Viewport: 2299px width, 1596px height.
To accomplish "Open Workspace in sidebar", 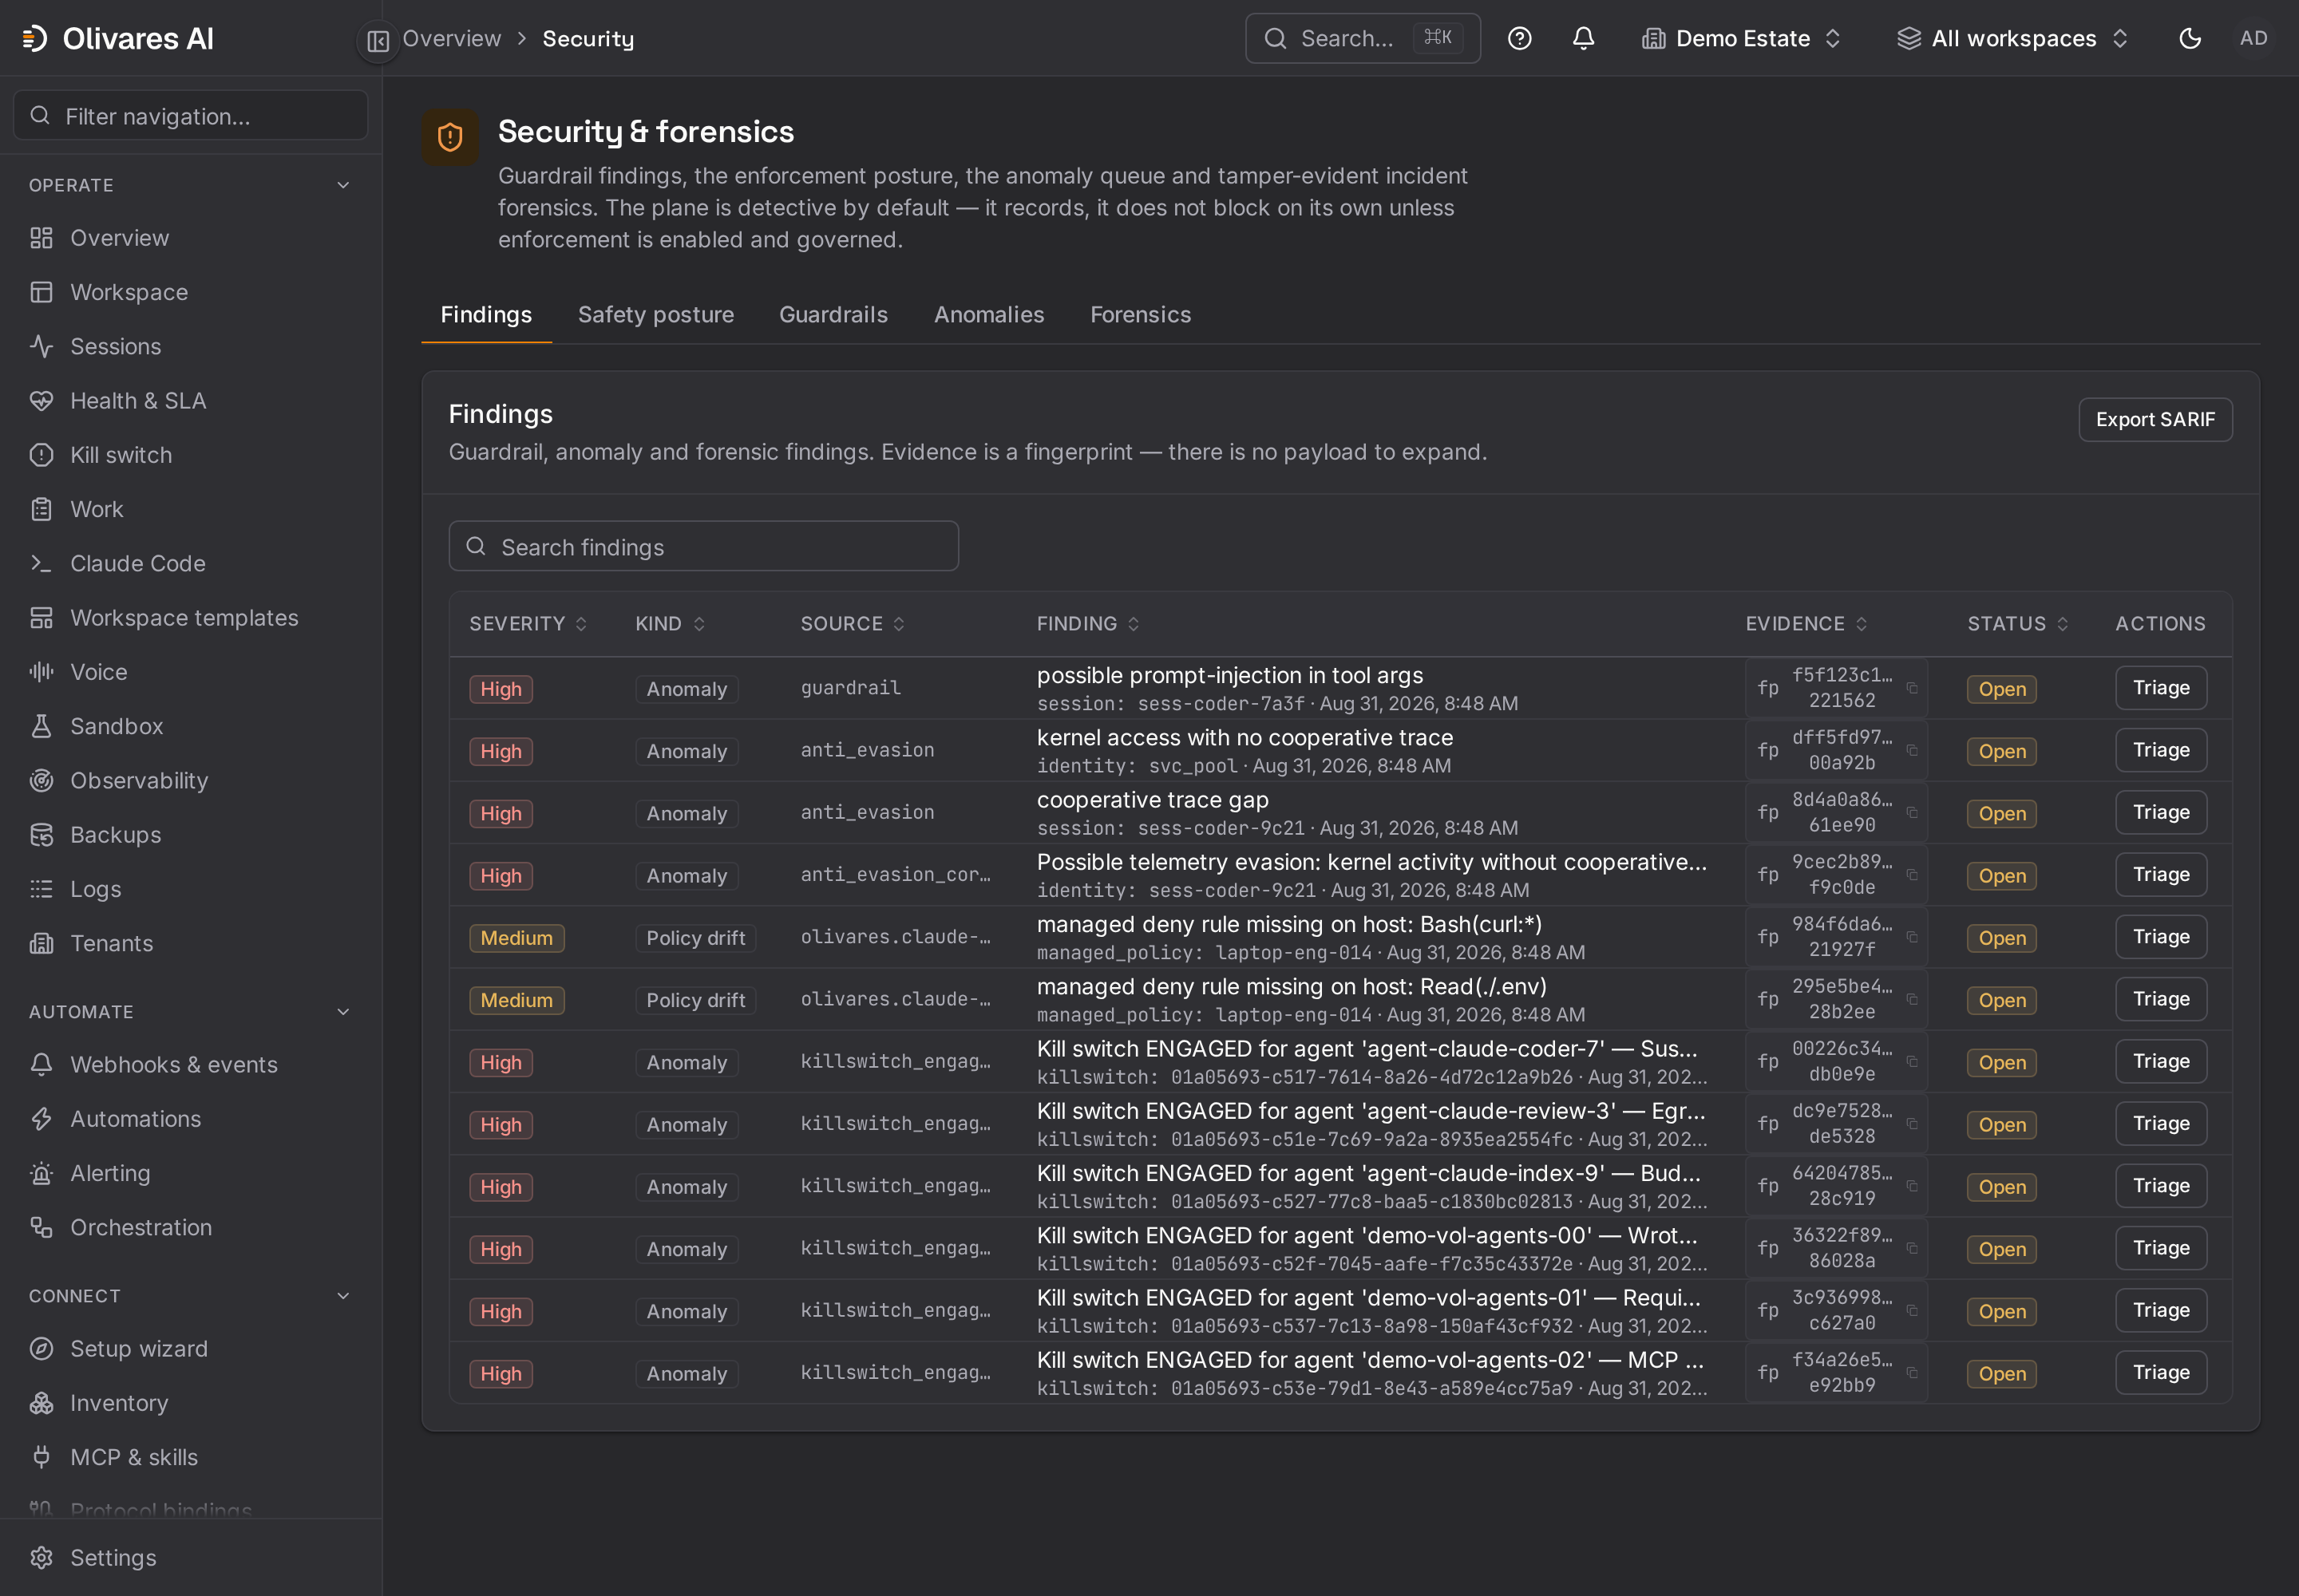I will click(x=190, y=292).
